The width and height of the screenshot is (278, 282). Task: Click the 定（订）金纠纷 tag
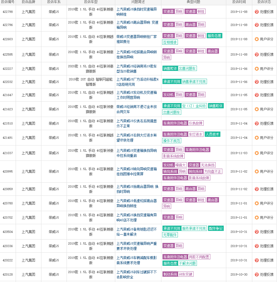[x=194, y=106]
